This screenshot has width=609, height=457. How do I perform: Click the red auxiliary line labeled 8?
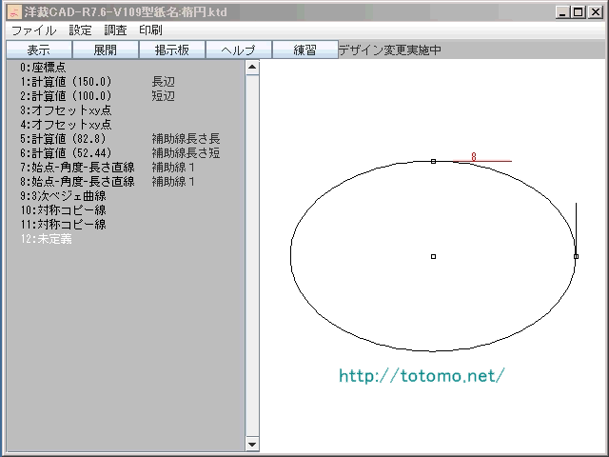pyautogui.click(x=482, y=161)
